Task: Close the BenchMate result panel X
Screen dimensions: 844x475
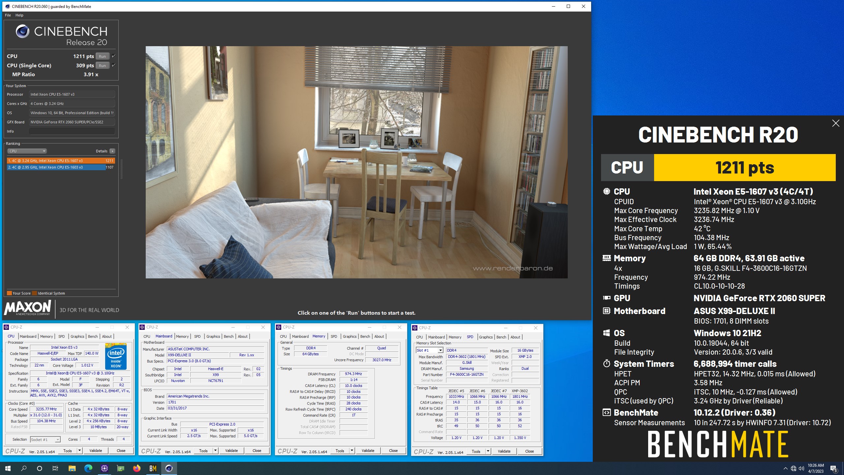Action: point(835,123)
